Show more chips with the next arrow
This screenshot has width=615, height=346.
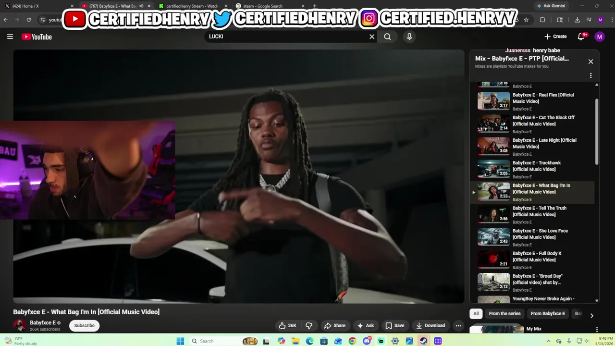(x=591, y=315)
